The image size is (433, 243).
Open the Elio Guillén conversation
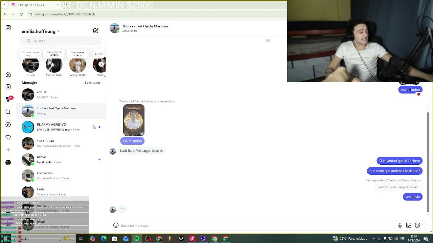61,175
